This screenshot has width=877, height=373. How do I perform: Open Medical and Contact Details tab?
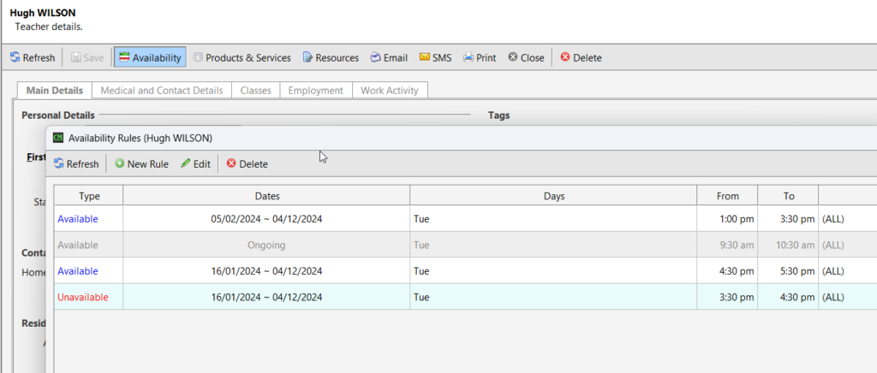click(162, 90)
